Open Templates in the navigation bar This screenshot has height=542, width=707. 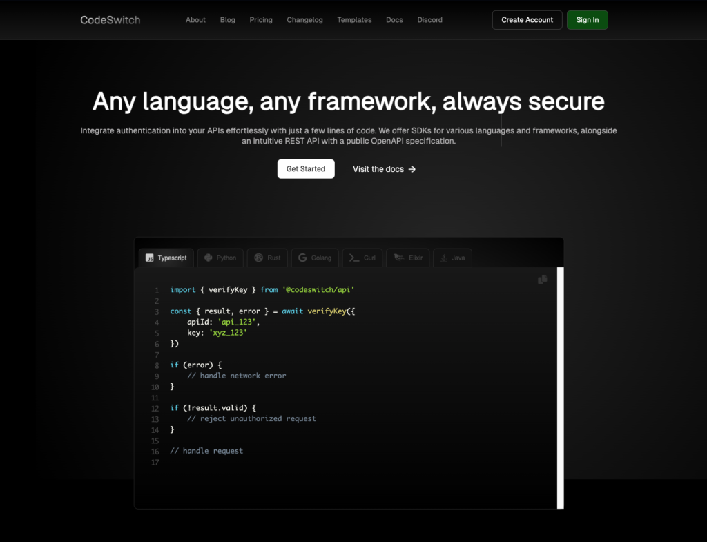pos(354,20)
